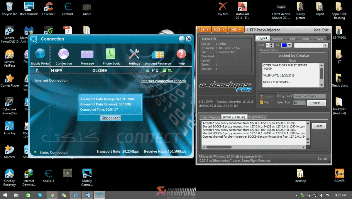
Task: Open the GAMES desktop icon
Action: click(x=339, y=176)
